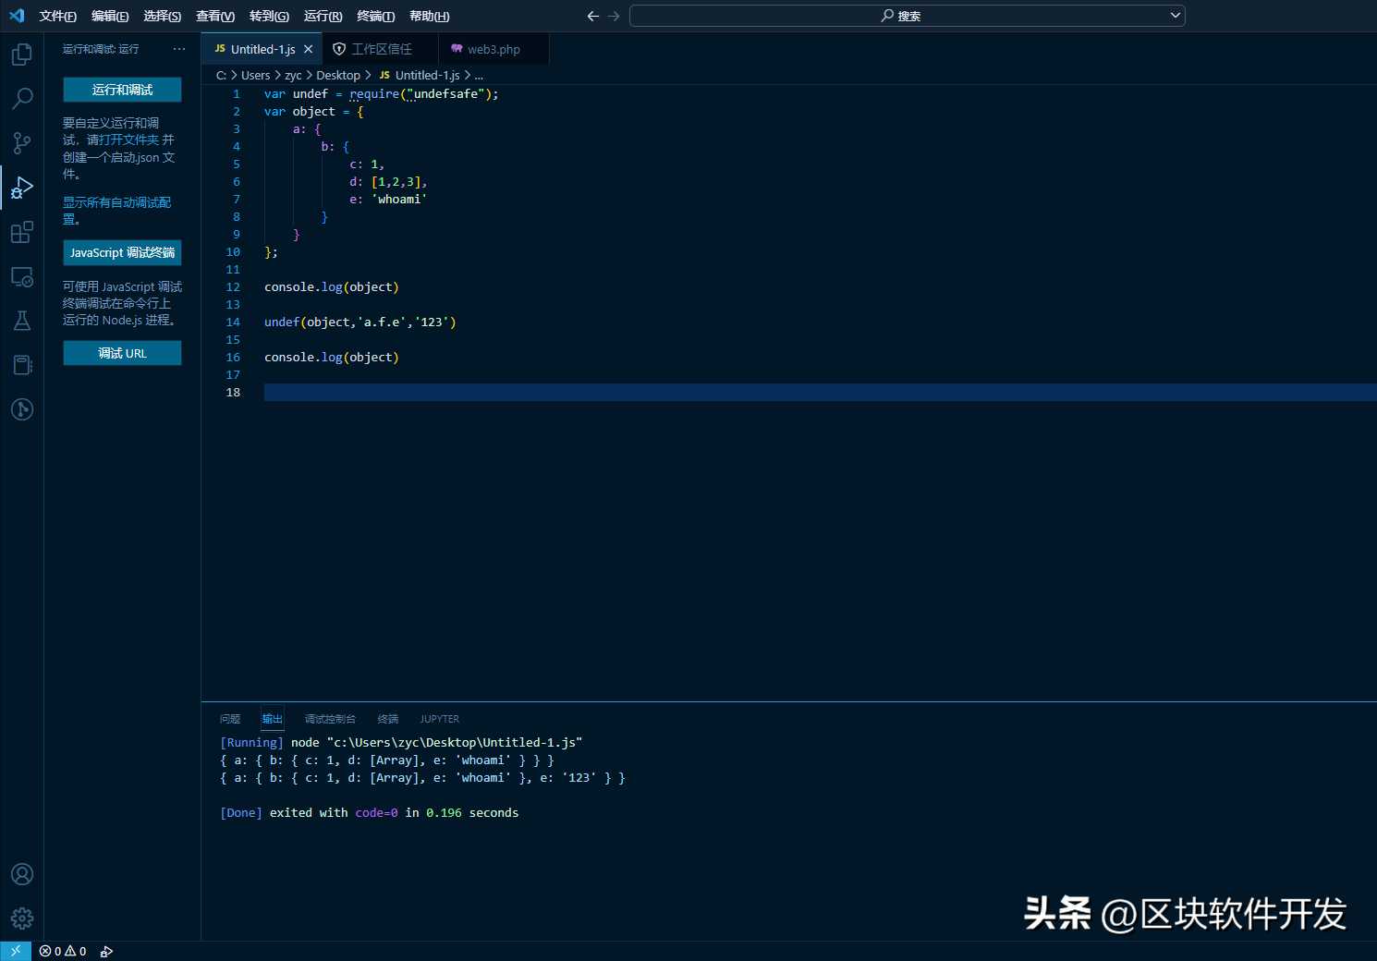Go back with the left arrow

point(593,16)
